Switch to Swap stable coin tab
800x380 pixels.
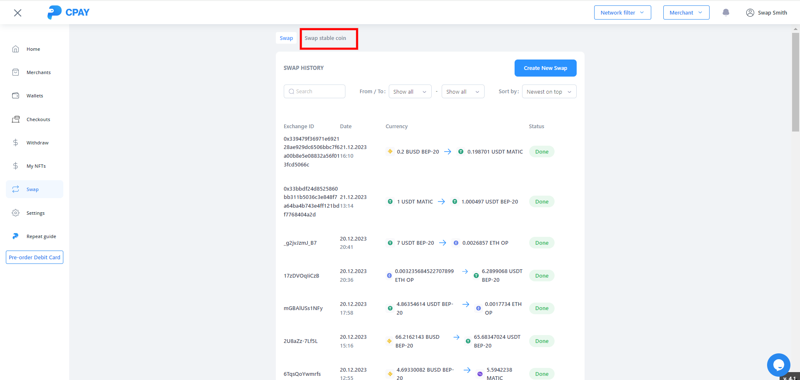click(x=325, y=38)
